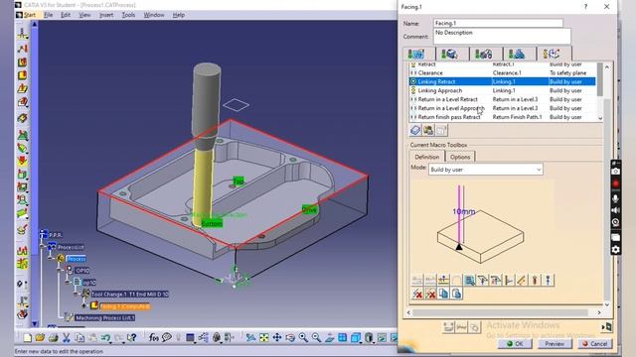Click the Bottom label on the 3D part
This screenshot has height=357, width=636.
pos(212,223)
